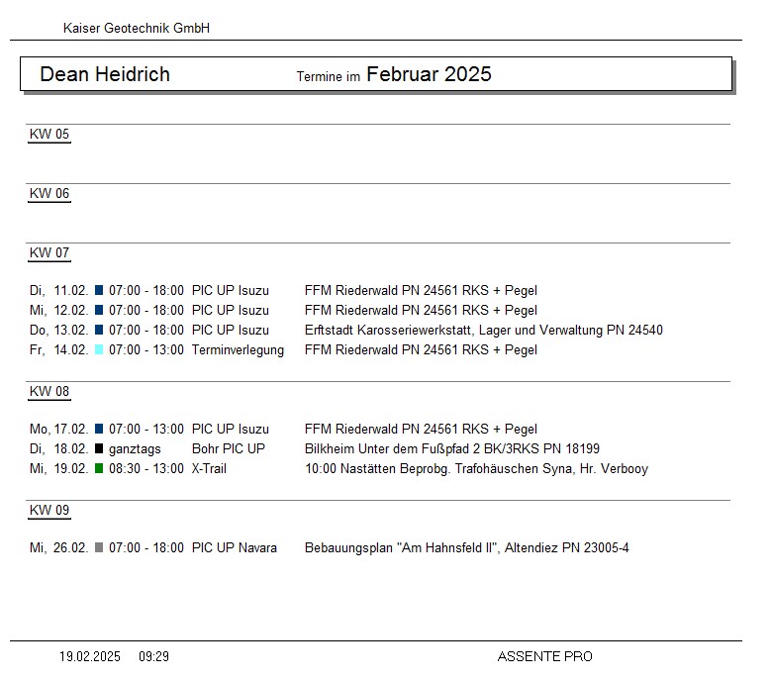Select the Bohr PIC UP vehicle entry
The height and width of the screenshot is (680, 772).
[228, 449]
